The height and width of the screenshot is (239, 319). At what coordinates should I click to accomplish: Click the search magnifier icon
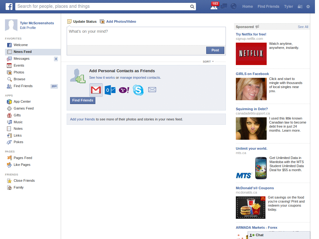(x=192, y=7)
